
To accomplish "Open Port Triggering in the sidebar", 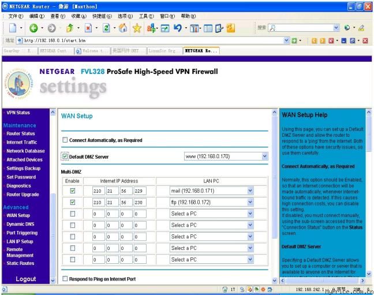I will tap(22, 233).
